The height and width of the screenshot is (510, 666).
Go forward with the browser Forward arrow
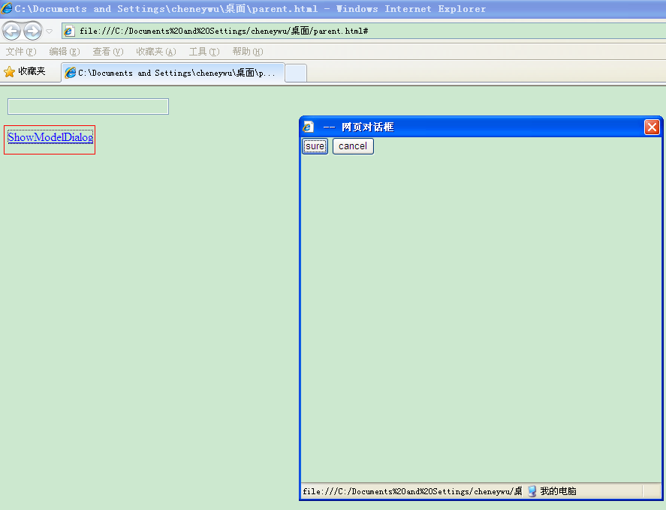tap(33, 31)
